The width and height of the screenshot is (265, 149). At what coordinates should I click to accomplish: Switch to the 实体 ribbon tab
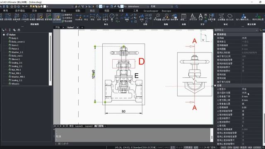click(34, 11)
